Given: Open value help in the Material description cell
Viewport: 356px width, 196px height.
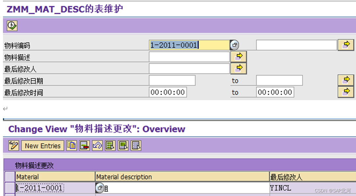Looking at the screenshot, I should click(100, 188).
